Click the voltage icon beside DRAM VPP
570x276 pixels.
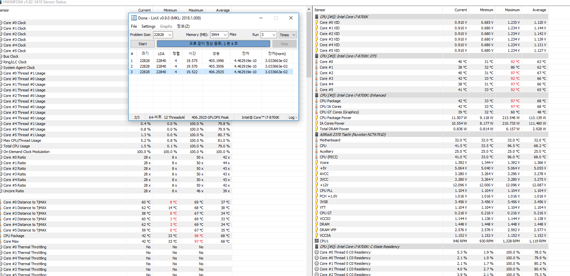coord(317,230)
